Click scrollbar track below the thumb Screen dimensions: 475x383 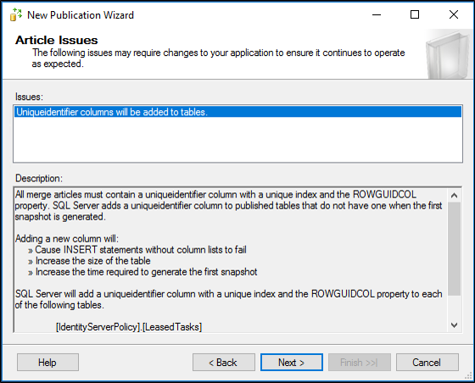(x=454, y=307)
